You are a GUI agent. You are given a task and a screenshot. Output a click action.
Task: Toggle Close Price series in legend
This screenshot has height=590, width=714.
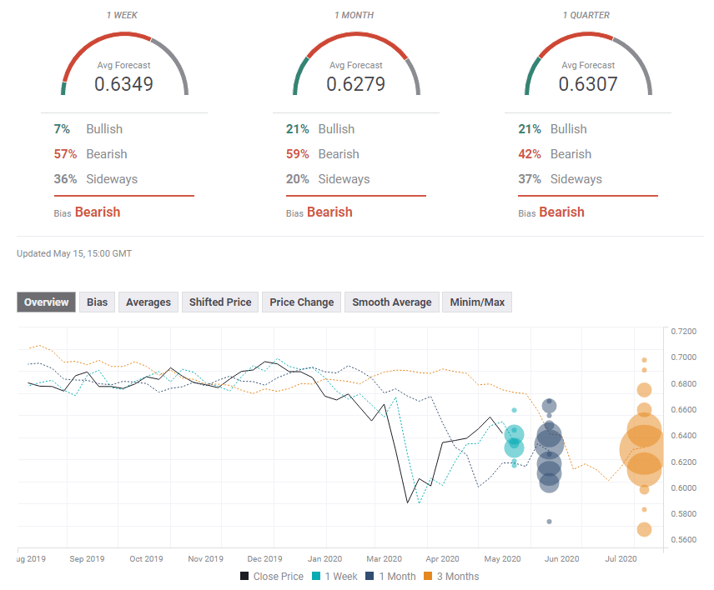coord(274,576)
